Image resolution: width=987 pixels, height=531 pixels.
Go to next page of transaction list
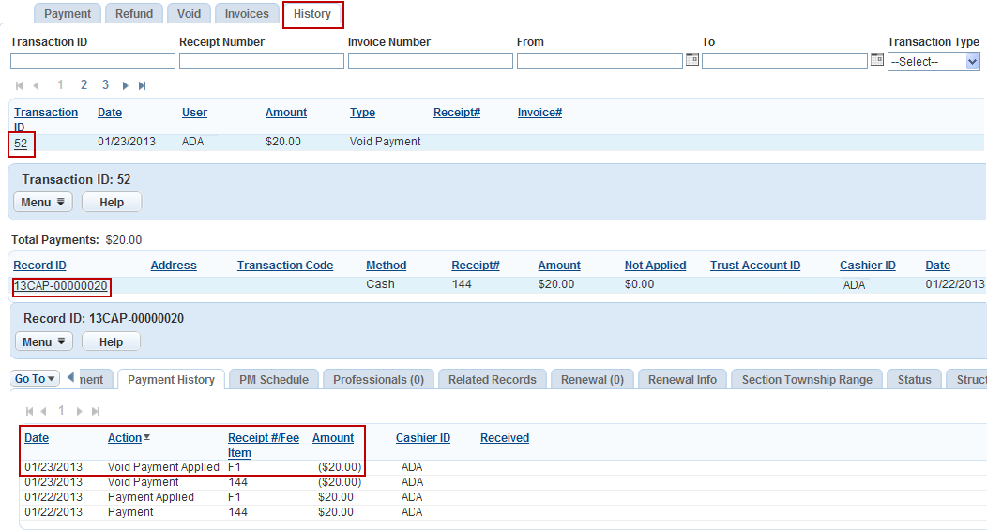click(126, 85)
